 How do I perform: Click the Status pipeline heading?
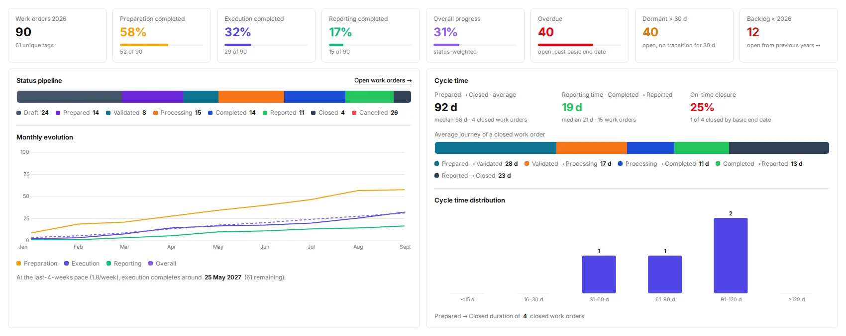tap(39, 80)
